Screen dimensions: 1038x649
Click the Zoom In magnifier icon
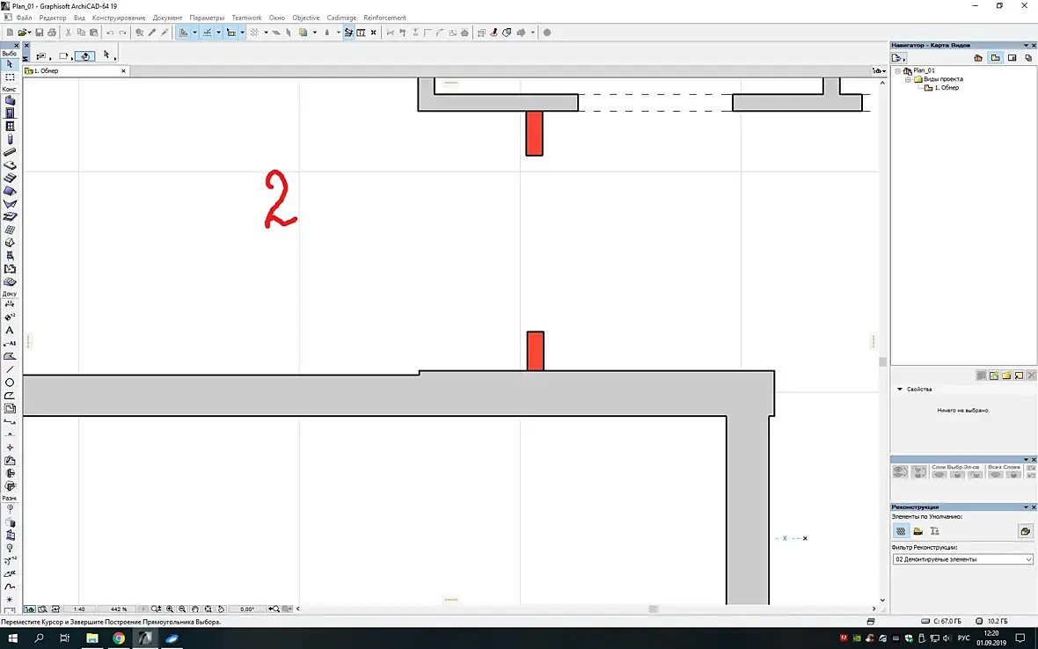pos(170,609)
